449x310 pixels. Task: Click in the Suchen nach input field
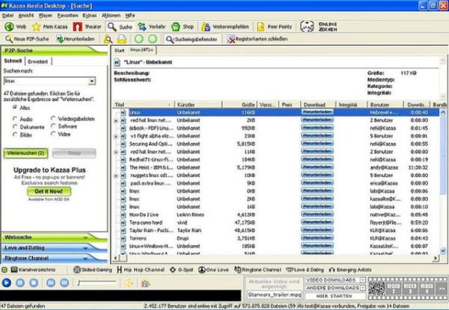pos(46,81)
